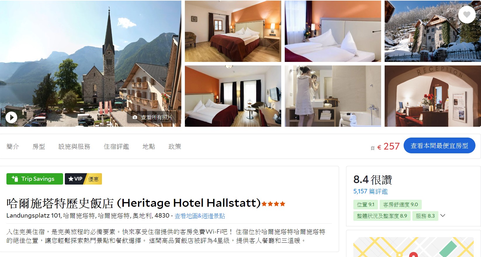
Task: View the bathroom photo with woman
Action: click(333, 96)
